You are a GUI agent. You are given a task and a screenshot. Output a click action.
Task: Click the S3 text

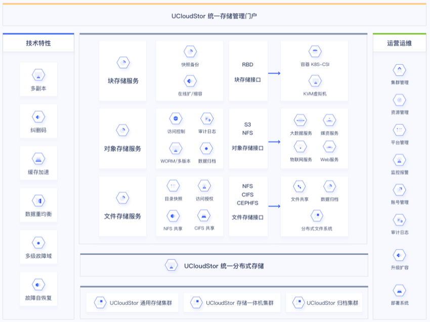click(247, 125)
